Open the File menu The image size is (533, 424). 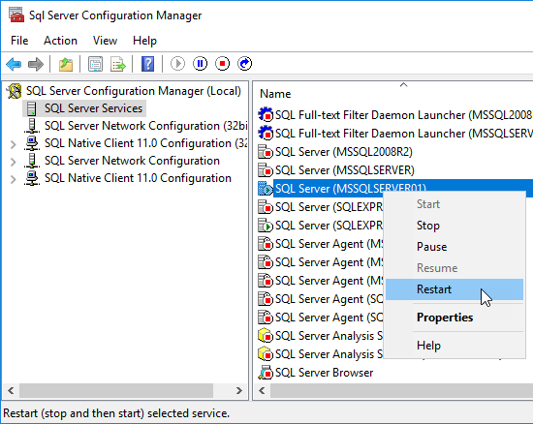coord(19,41)
